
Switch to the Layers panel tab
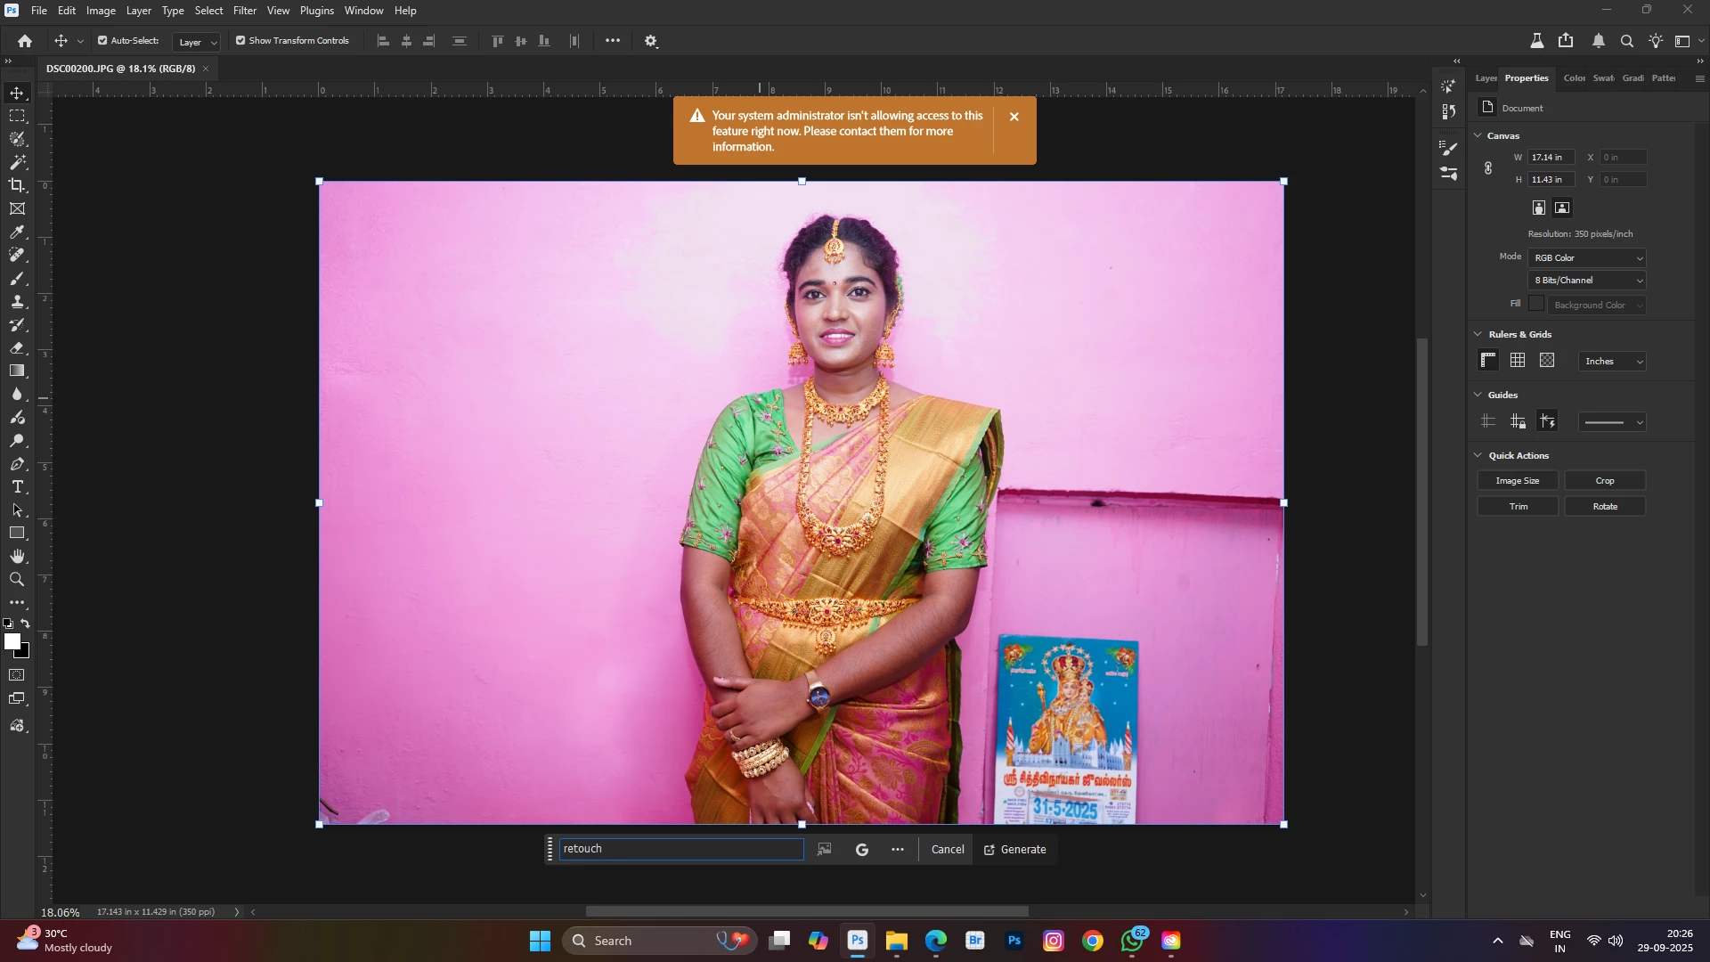[1485, 78]
